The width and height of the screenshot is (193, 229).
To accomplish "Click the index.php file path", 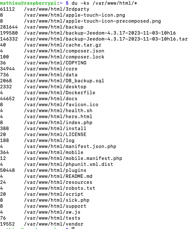I will point(58,122).
